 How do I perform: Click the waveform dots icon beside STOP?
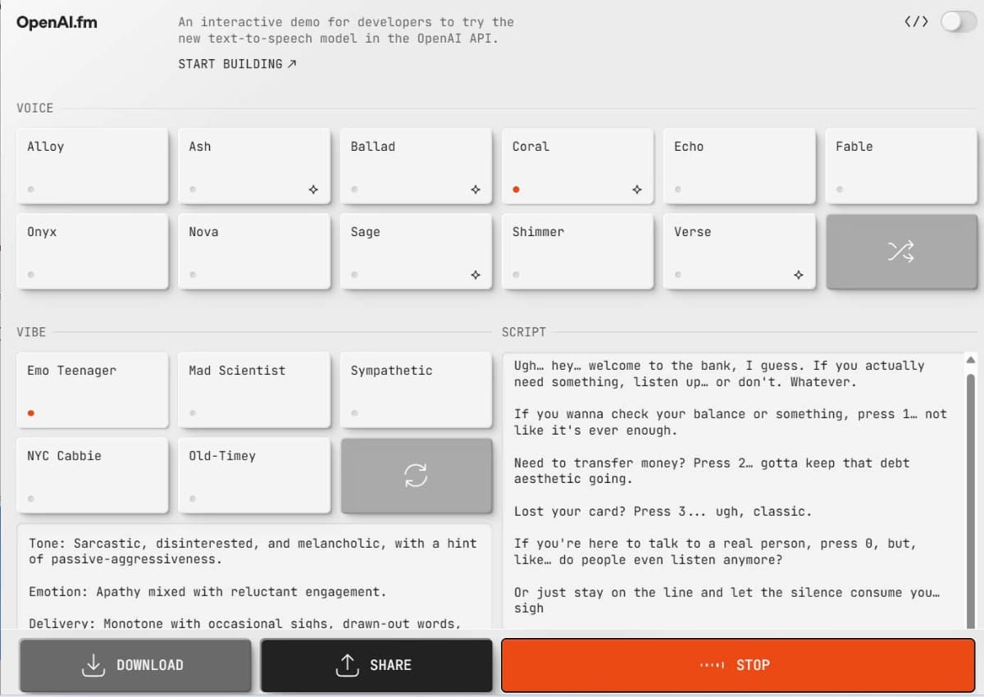point(712,665)
